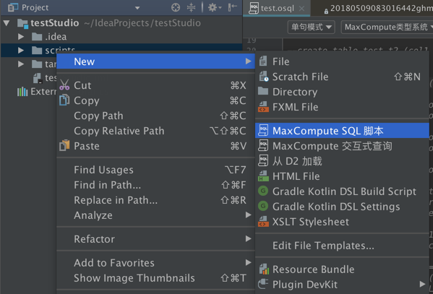Click the XSLT Stylesheet icon
433x294 pixels.
click(x=263, y=221)
